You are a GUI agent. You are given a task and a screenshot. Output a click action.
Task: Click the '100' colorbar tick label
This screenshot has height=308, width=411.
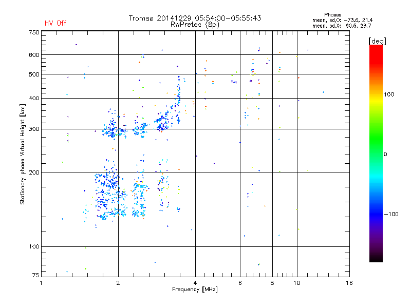(389, 94)
